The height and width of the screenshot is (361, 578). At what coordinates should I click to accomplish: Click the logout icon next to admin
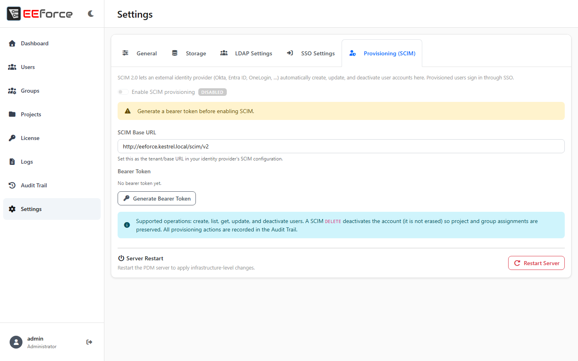point(89,342)
